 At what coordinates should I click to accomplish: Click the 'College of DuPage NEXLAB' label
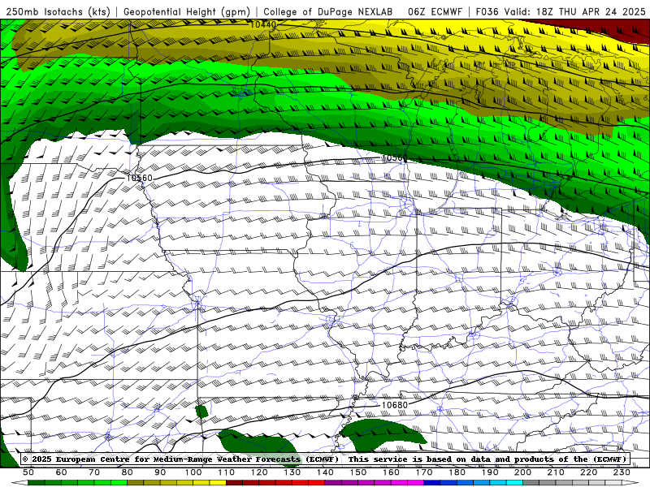[327, 11]
